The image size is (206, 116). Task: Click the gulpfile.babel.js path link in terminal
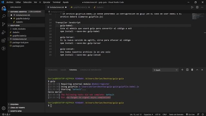pos(109,87)
